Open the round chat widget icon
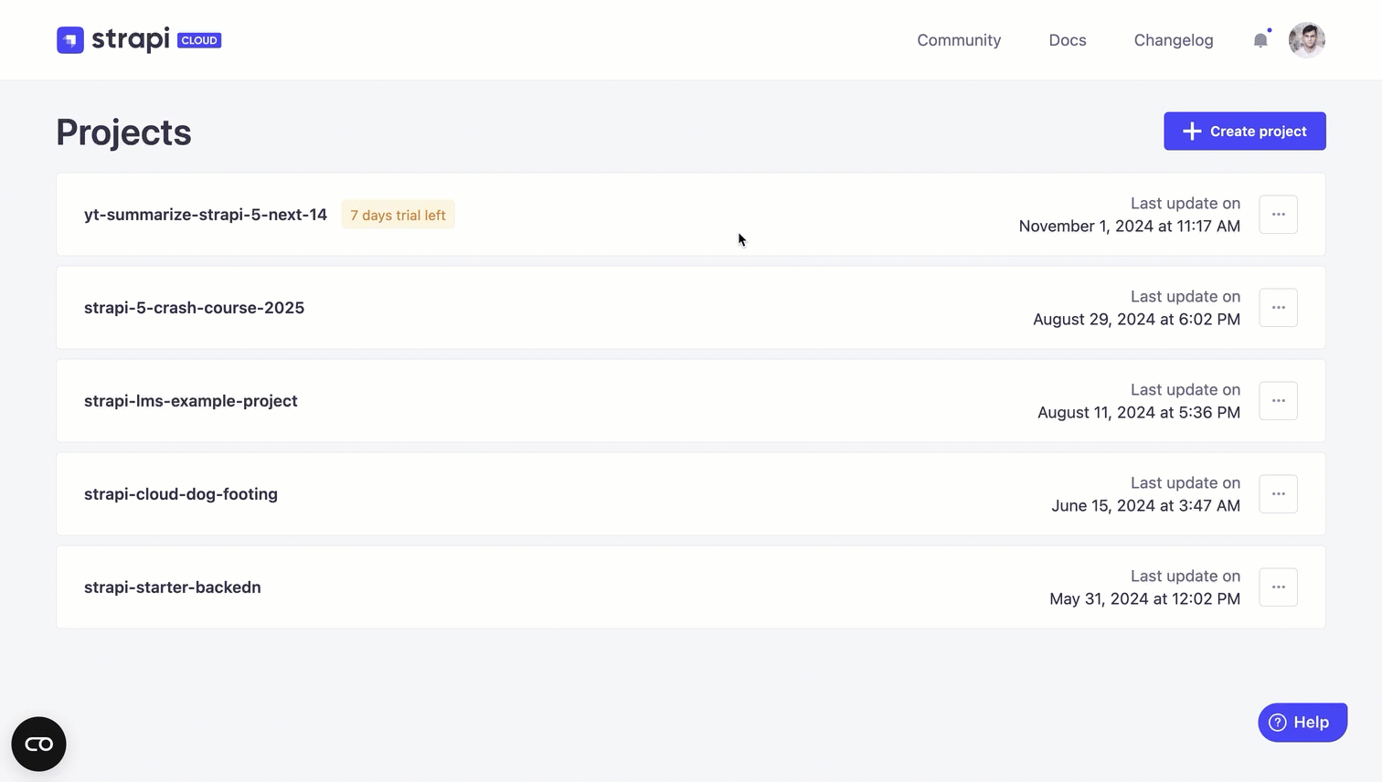1382x782 pixels. [38, 745]
